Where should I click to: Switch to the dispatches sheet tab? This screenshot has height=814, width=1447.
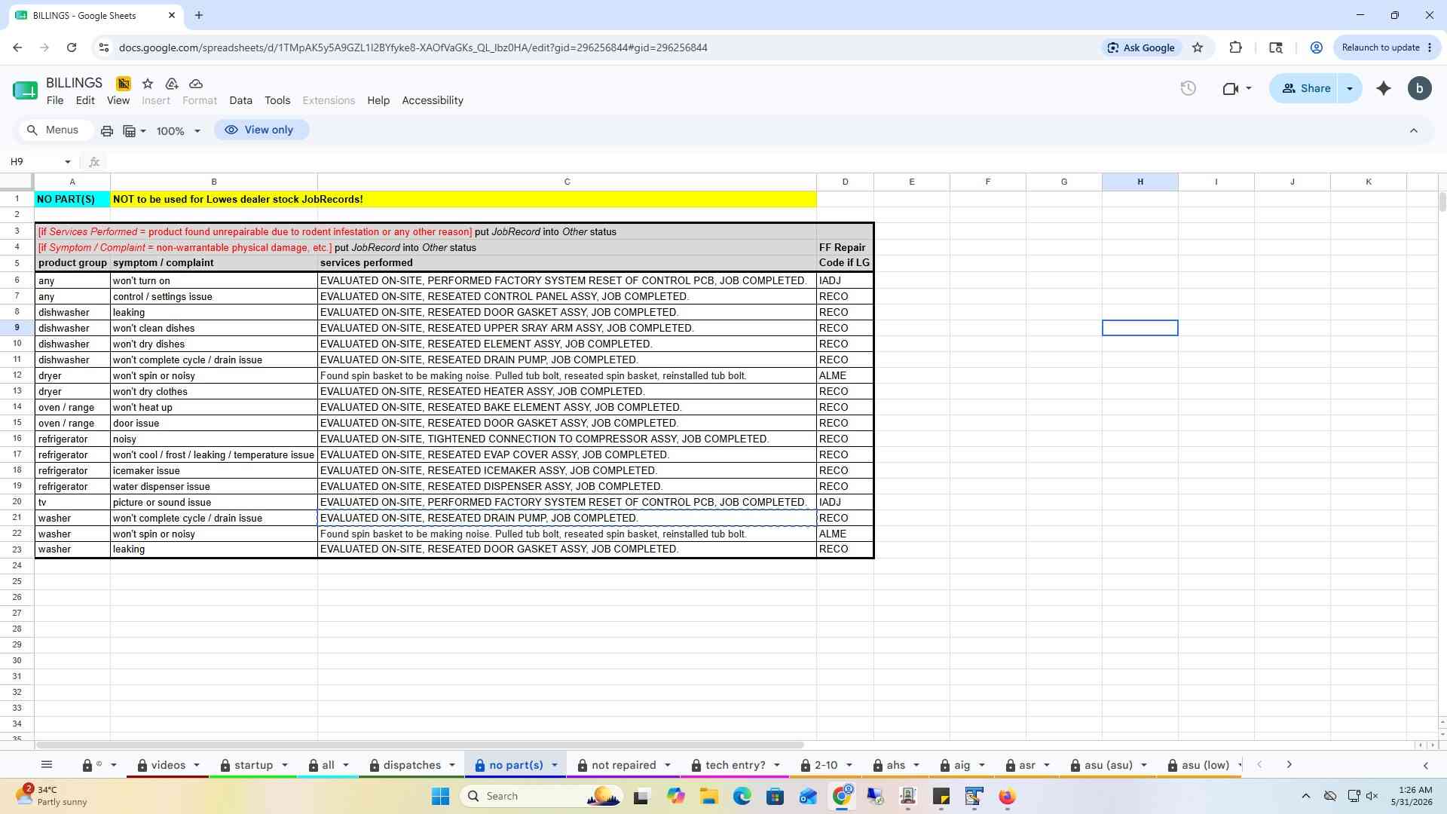(411, 765)
